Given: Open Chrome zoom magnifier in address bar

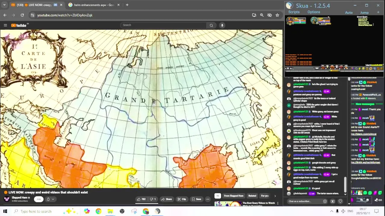Looking at the screenshot, I should pos(262,15).
